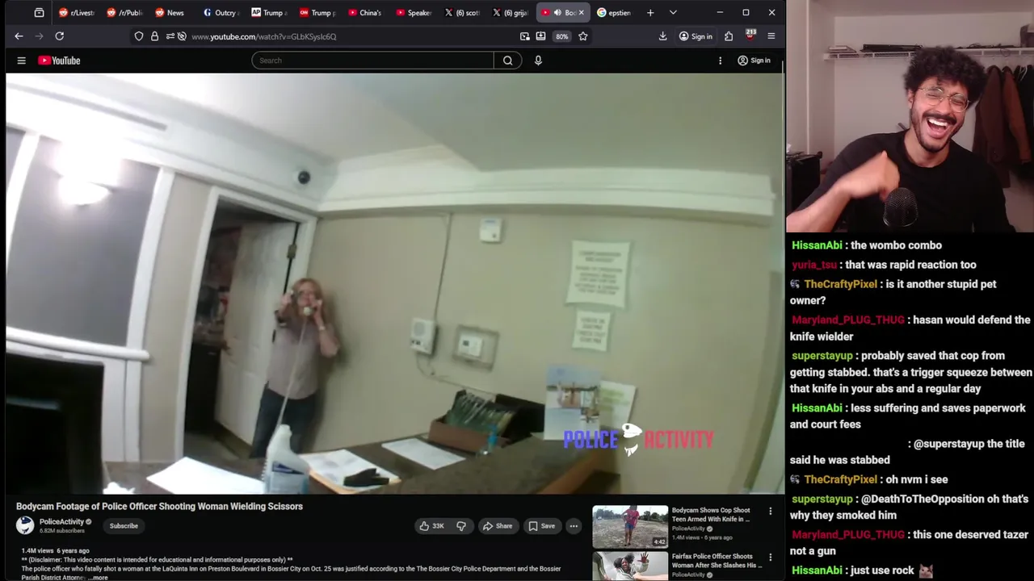1034x581 pixels.
Task: Open the PoliceActivity channel name link
Action: (x=61, y=522)
